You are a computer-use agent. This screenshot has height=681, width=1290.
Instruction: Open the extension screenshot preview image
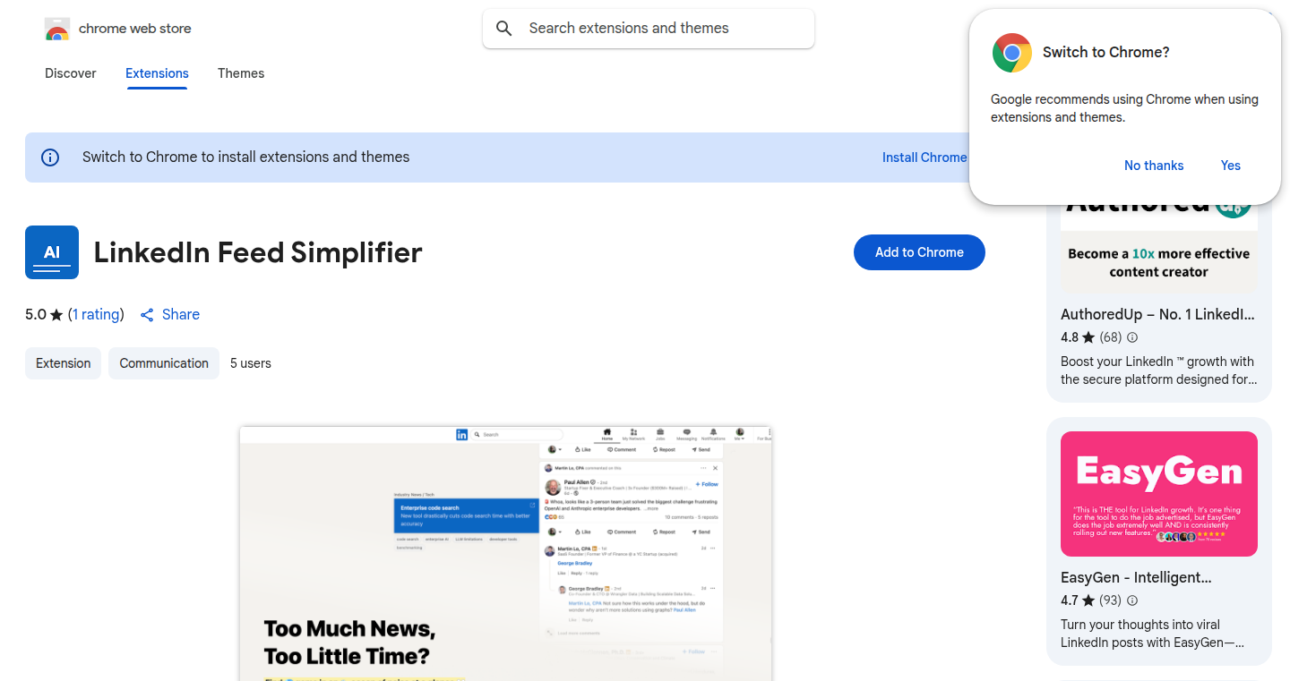click(505, 553)
